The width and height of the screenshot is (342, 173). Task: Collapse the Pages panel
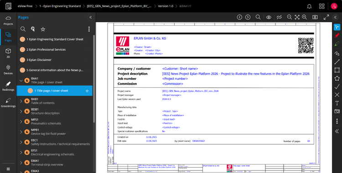(91, 17)
